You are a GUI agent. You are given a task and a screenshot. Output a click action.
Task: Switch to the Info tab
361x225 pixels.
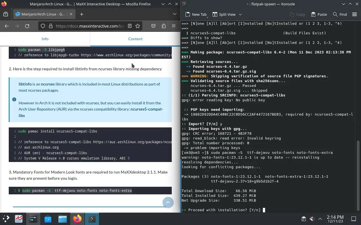[x=45, y=39]
